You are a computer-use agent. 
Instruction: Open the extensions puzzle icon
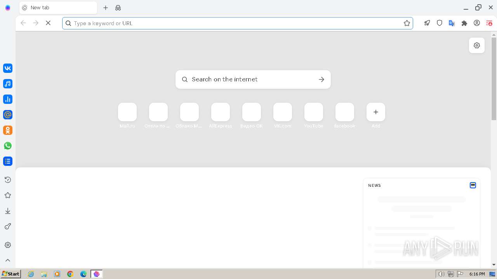tap(464, 23)
